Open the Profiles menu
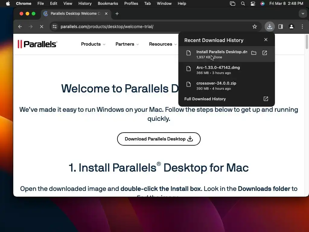 tap(131, 4)
